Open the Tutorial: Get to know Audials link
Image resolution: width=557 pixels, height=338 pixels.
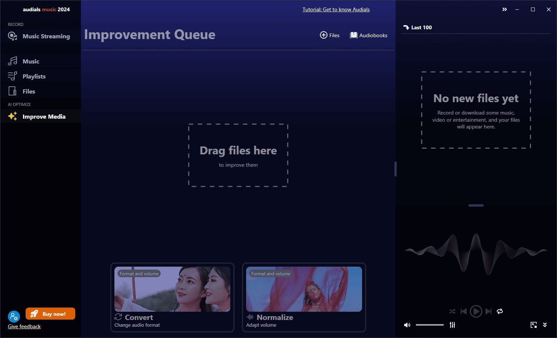point(336,9)
